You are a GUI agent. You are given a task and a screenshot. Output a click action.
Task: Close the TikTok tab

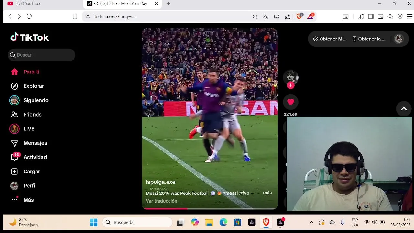click(x=157, y=4)
